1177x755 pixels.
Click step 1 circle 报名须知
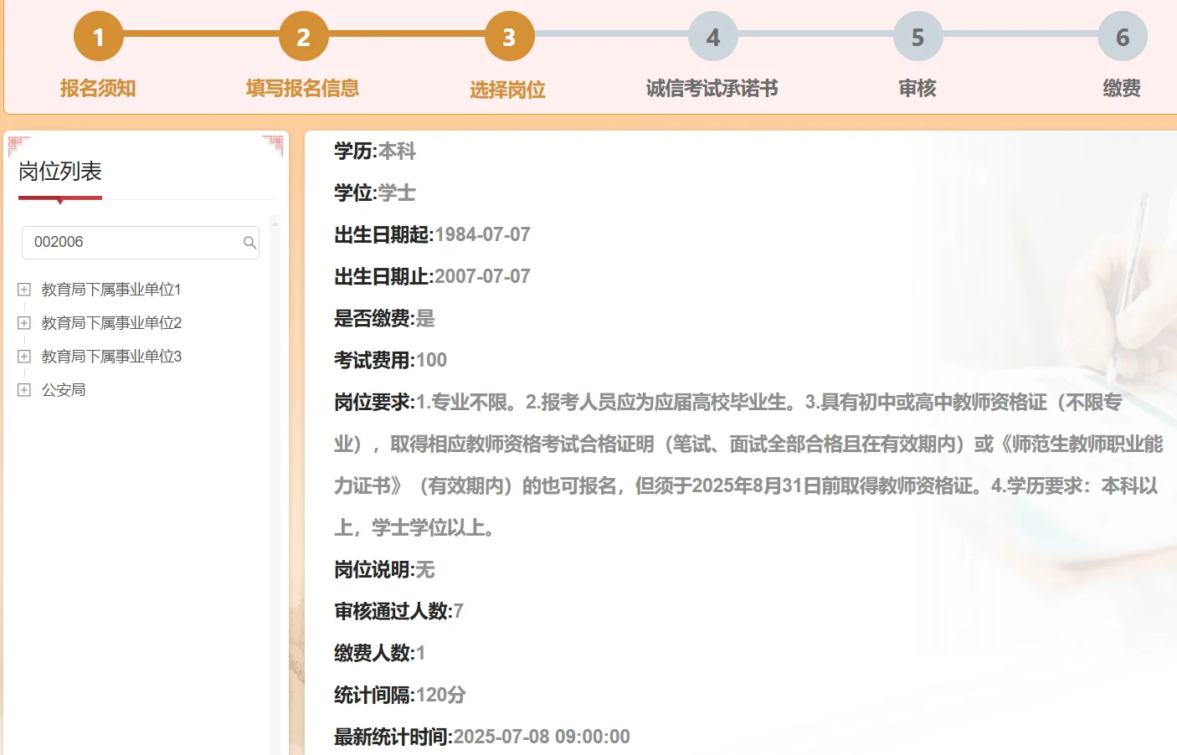(x=98, y=36)
